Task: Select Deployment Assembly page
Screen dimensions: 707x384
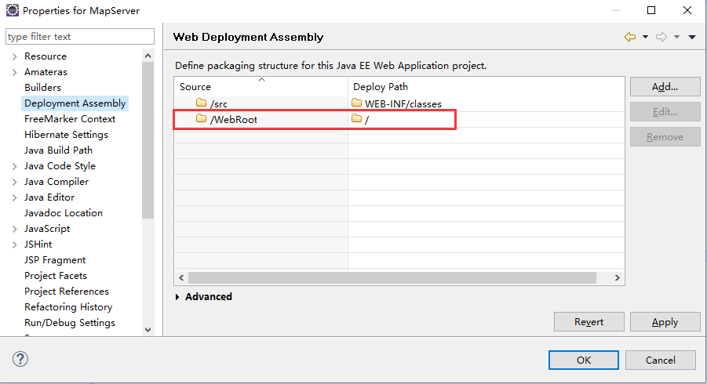Action: (75, 103)
